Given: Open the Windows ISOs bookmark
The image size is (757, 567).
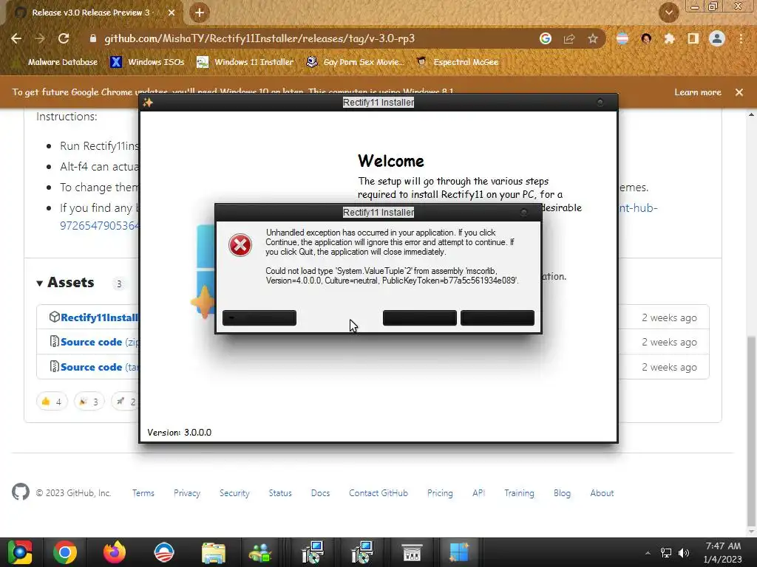Looking at the screenshot, I should [x=147, y=62].
